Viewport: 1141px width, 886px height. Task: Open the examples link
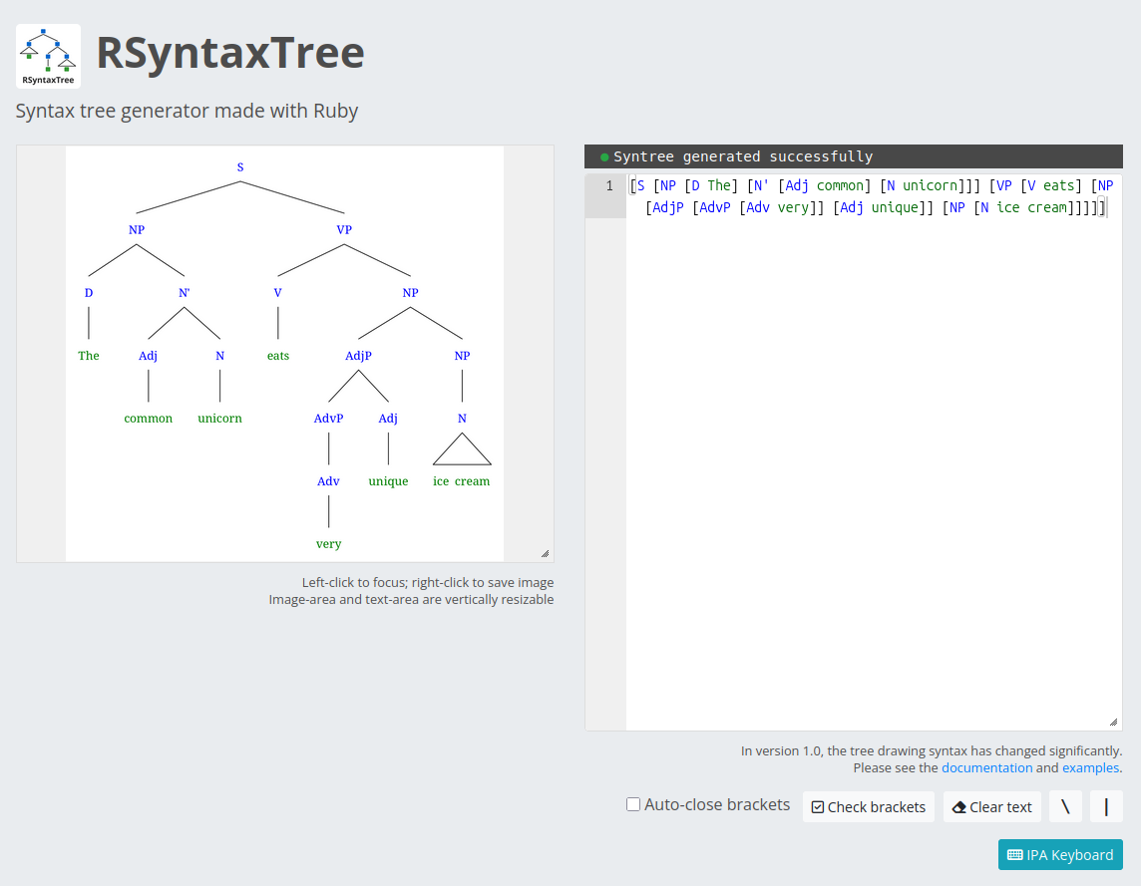coord(1090,768)
